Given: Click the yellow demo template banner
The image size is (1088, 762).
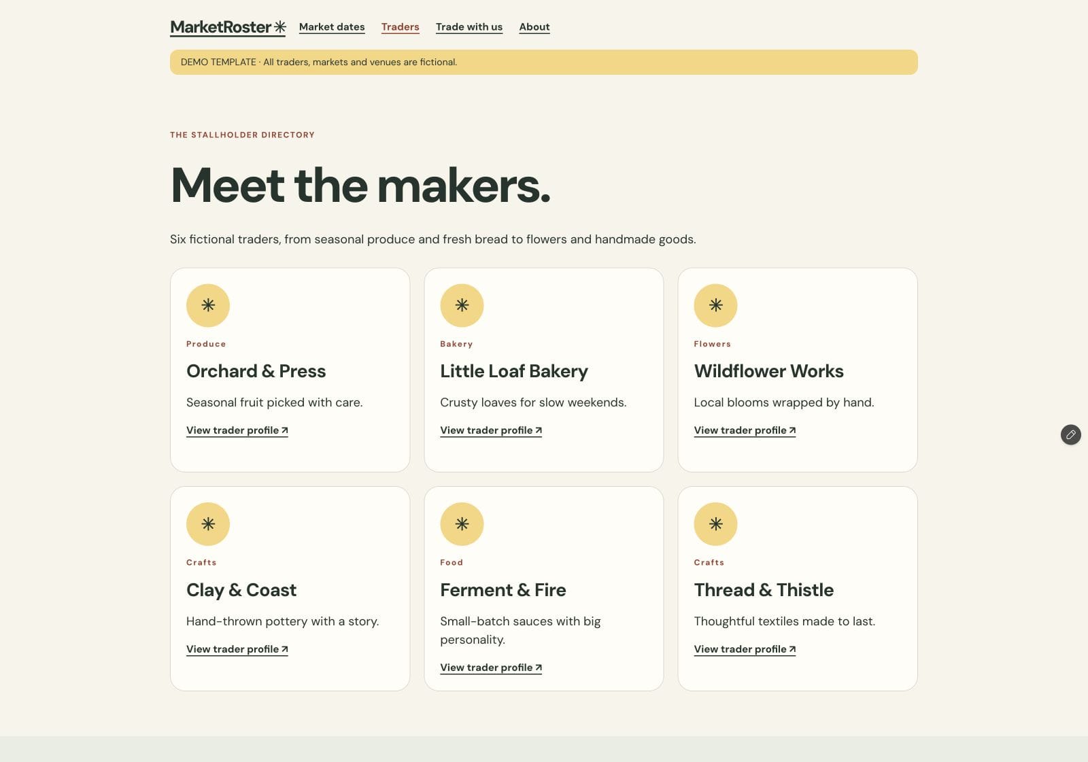Looking at the screenshot, I should click(x=544, y=62).
